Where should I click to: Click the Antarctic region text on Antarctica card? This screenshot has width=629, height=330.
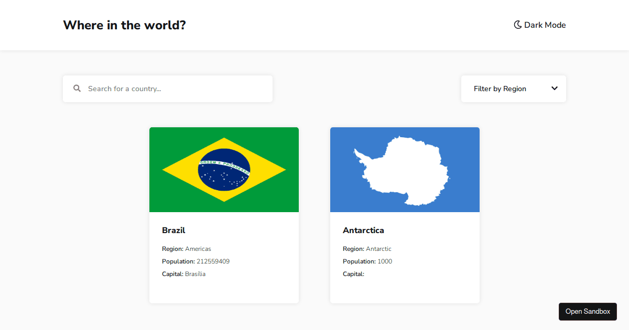click(378, 248)
